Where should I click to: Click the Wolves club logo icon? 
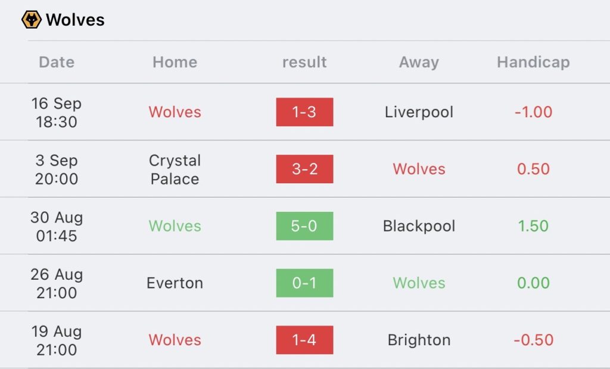[31, 20]
